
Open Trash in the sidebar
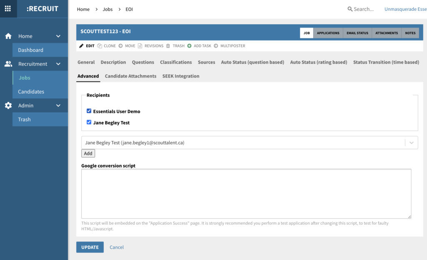(40, 119)
